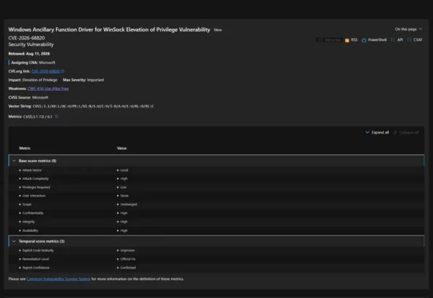433x298 pixels.
Task: Collapse the Temporal score metrics section
Action: click(14, 241)
